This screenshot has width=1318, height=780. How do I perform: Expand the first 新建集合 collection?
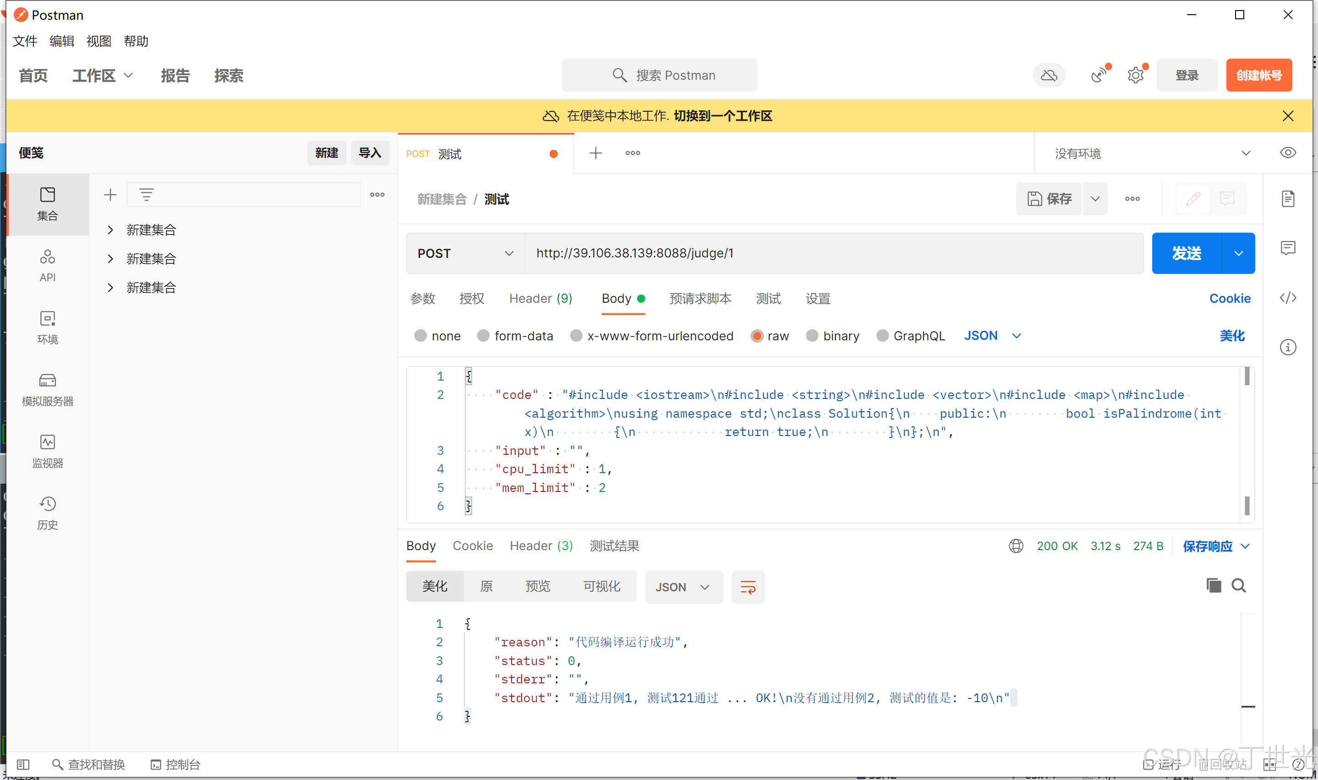click(x=110, y=229)
